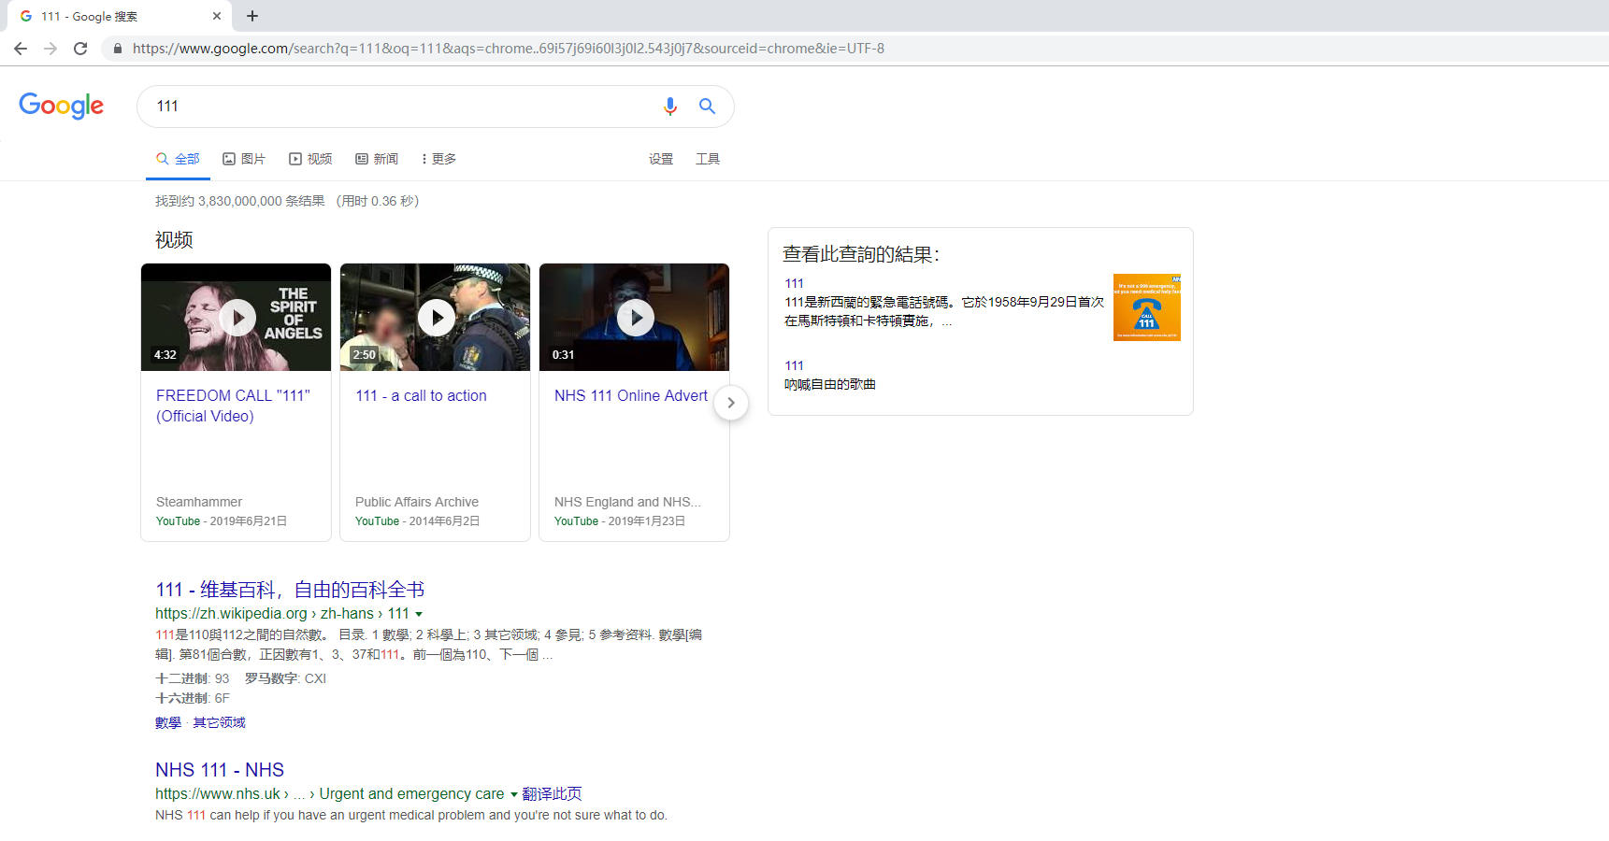Open the orange 111 emergency number thumbnail
This screenshot has width=1609, height=841.
1147,307
